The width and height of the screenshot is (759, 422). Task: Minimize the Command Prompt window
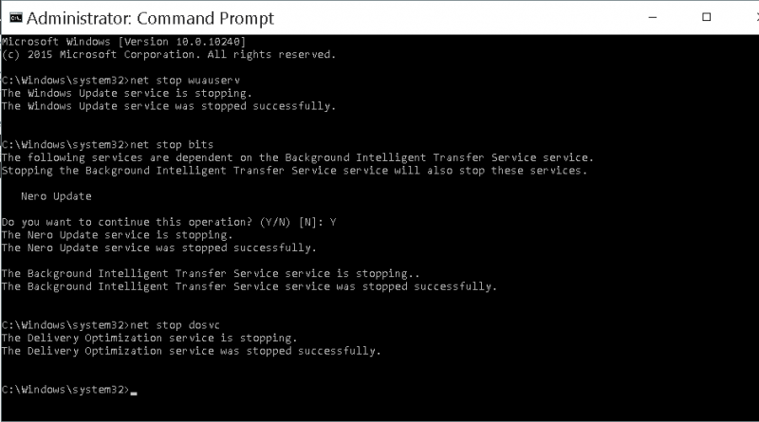click(x=653, y=17)
